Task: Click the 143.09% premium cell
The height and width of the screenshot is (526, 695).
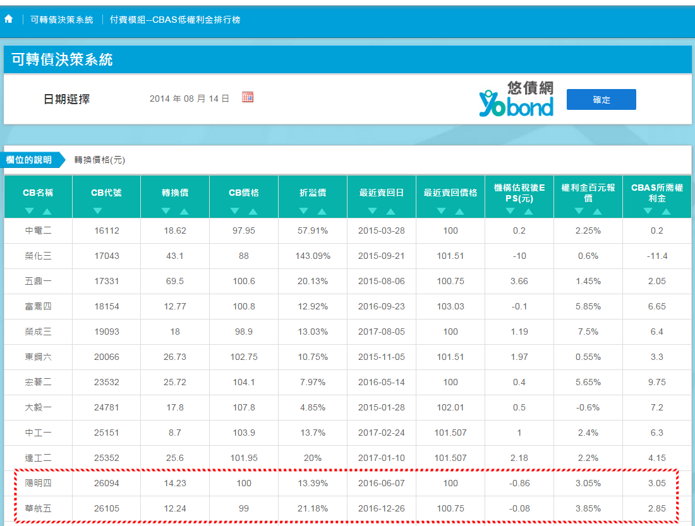Action: (313, 256)
